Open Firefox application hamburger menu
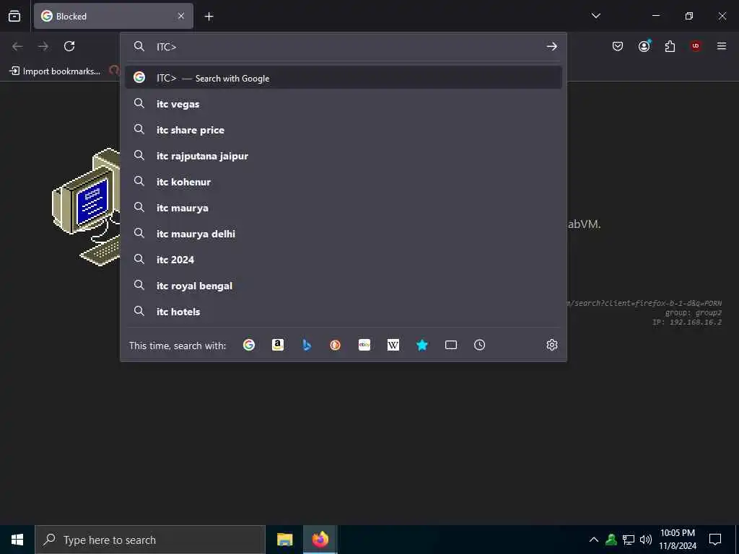Image resolution: width=739 pixels, height=554 pixels. tap(722, 46)
